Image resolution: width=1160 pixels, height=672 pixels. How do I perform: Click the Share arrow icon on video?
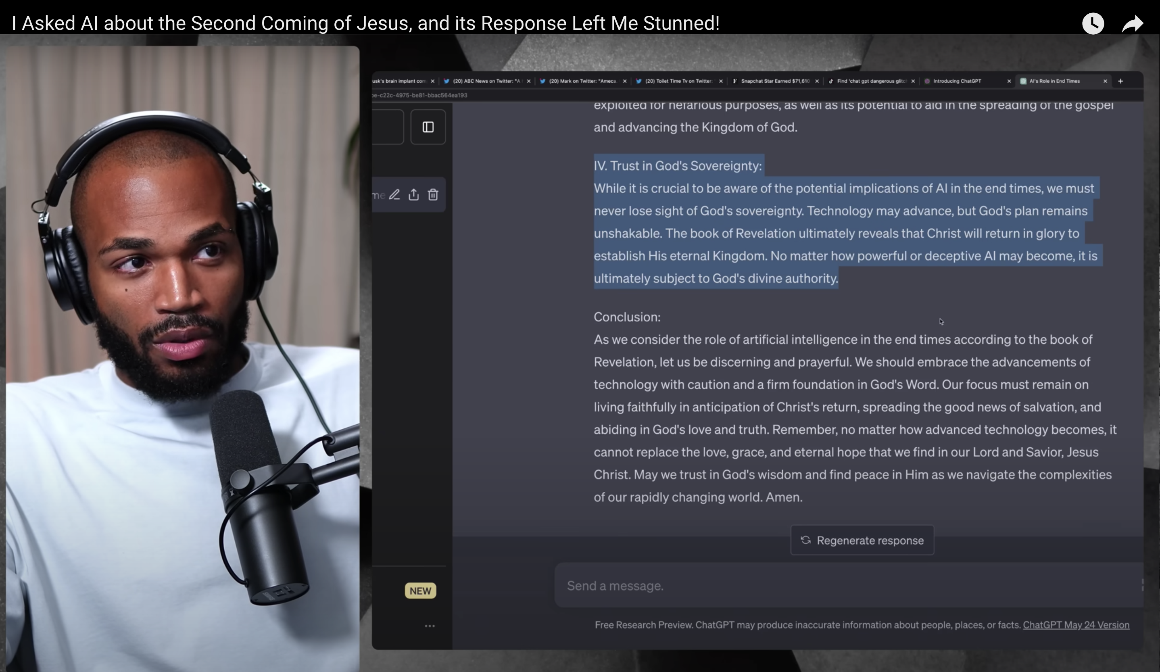tap(1133, 23)
